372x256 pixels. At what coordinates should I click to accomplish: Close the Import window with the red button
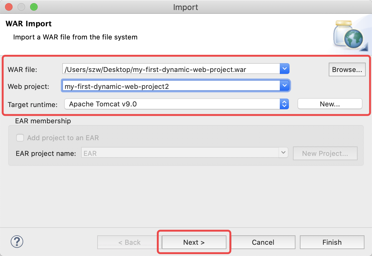coord(9,7)
